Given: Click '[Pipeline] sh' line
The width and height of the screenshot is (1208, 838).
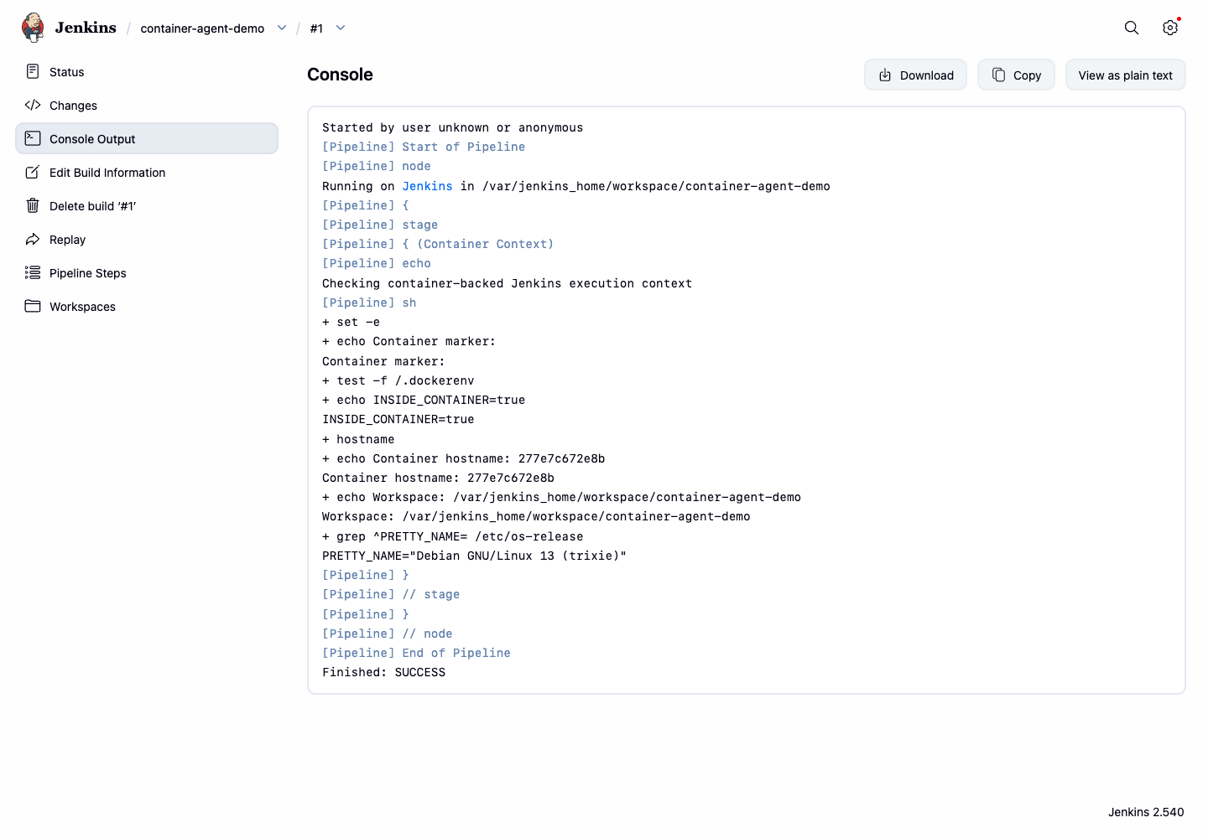Looking at the screenshot, I should (x=369, y=303).
